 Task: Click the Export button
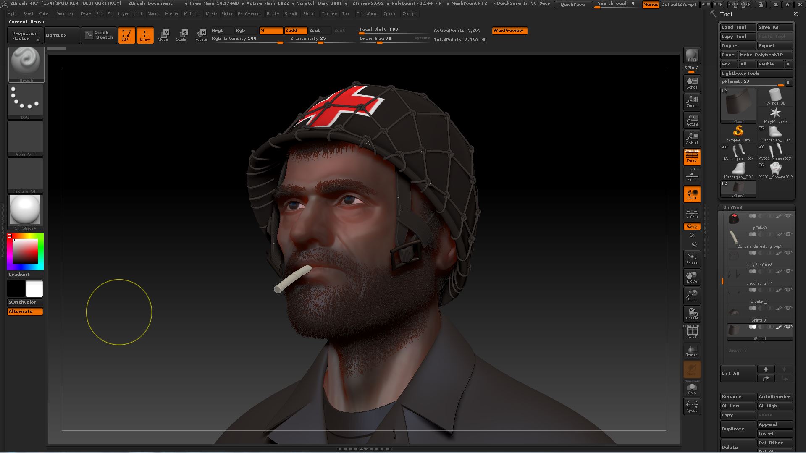[x=775, y=46]
